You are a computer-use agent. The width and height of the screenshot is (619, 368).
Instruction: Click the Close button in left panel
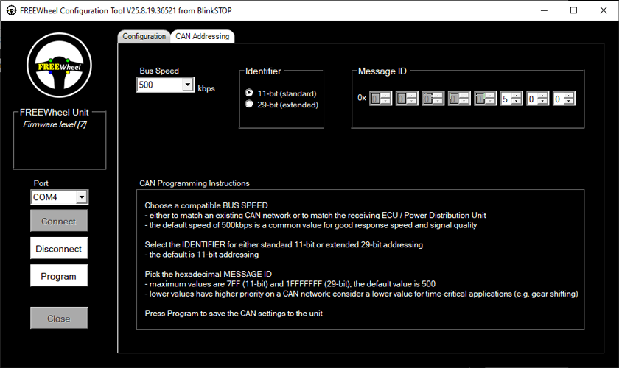coord(59,318)
